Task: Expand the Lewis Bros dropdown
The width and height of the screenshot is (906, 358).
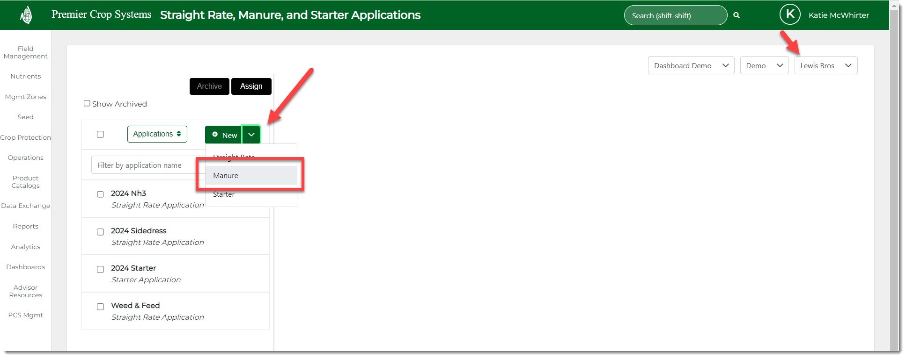Action: tap(825, 65)
